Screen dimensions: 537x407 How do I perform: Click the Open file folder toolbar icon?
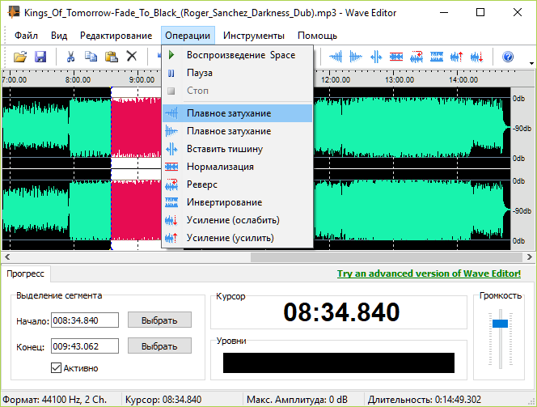(20, 57)
